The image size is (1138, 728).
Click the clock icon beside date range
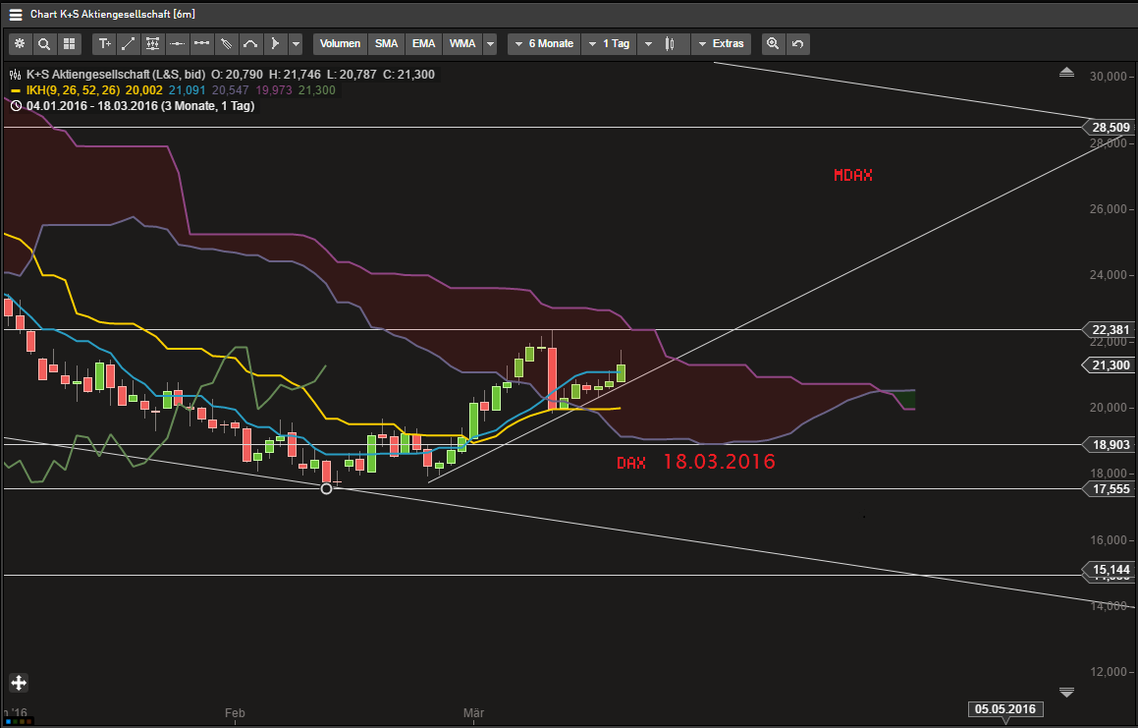16,106
